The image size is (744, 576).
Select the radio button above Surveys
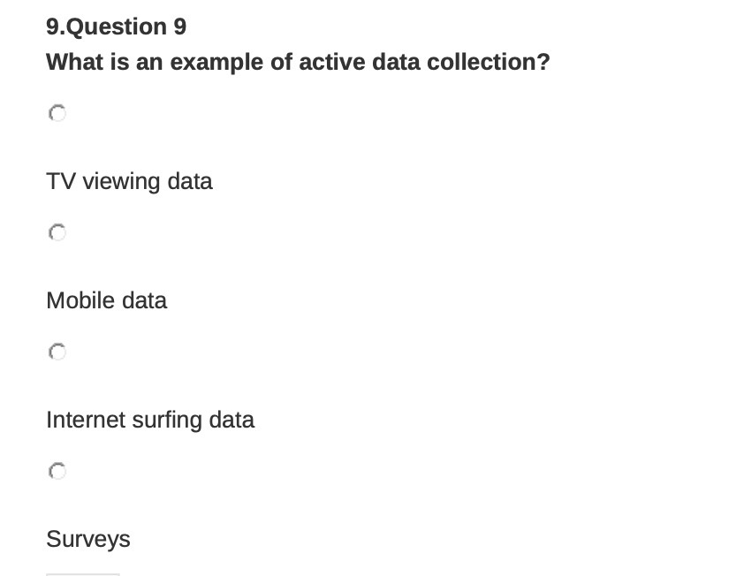(57, 471)
